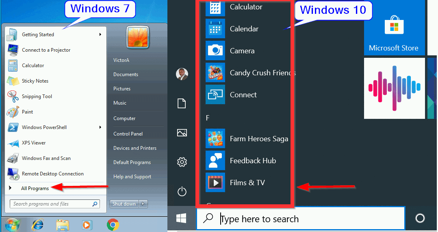The height and width of the screenshot is (232, 438).
Task: Open the Microsoft Store tile
Action: [x=394, y=28]
